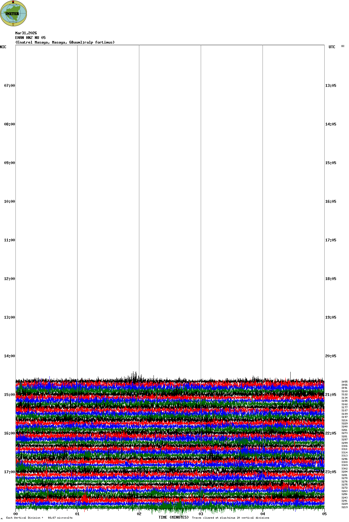
Task: Click the Traces clipped footnote text
Action: (230, 518)
